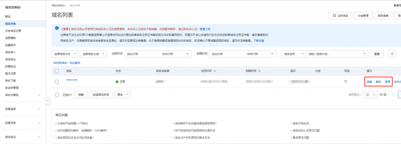Click the search magnifier icon in search box

click(x=365, y=54)
